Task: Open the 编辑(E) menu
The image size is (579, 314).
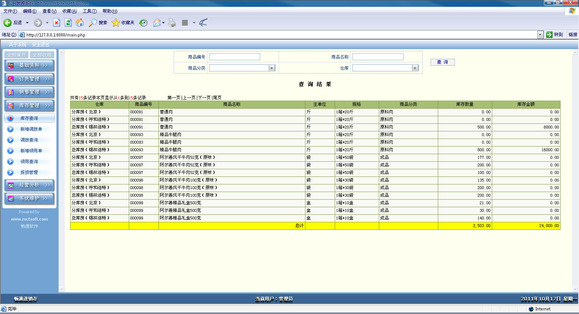Action: [x=30, y=11]
